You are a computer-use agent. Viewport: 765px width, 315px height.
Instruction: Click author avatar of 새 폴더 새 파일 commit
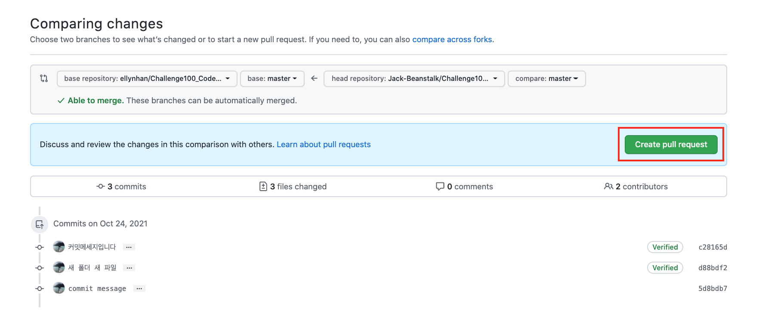pos(59,267)
